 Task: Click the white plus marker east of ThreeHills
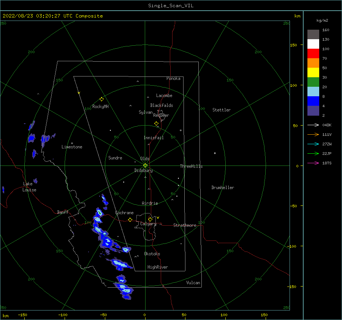[x=215, y=153]
